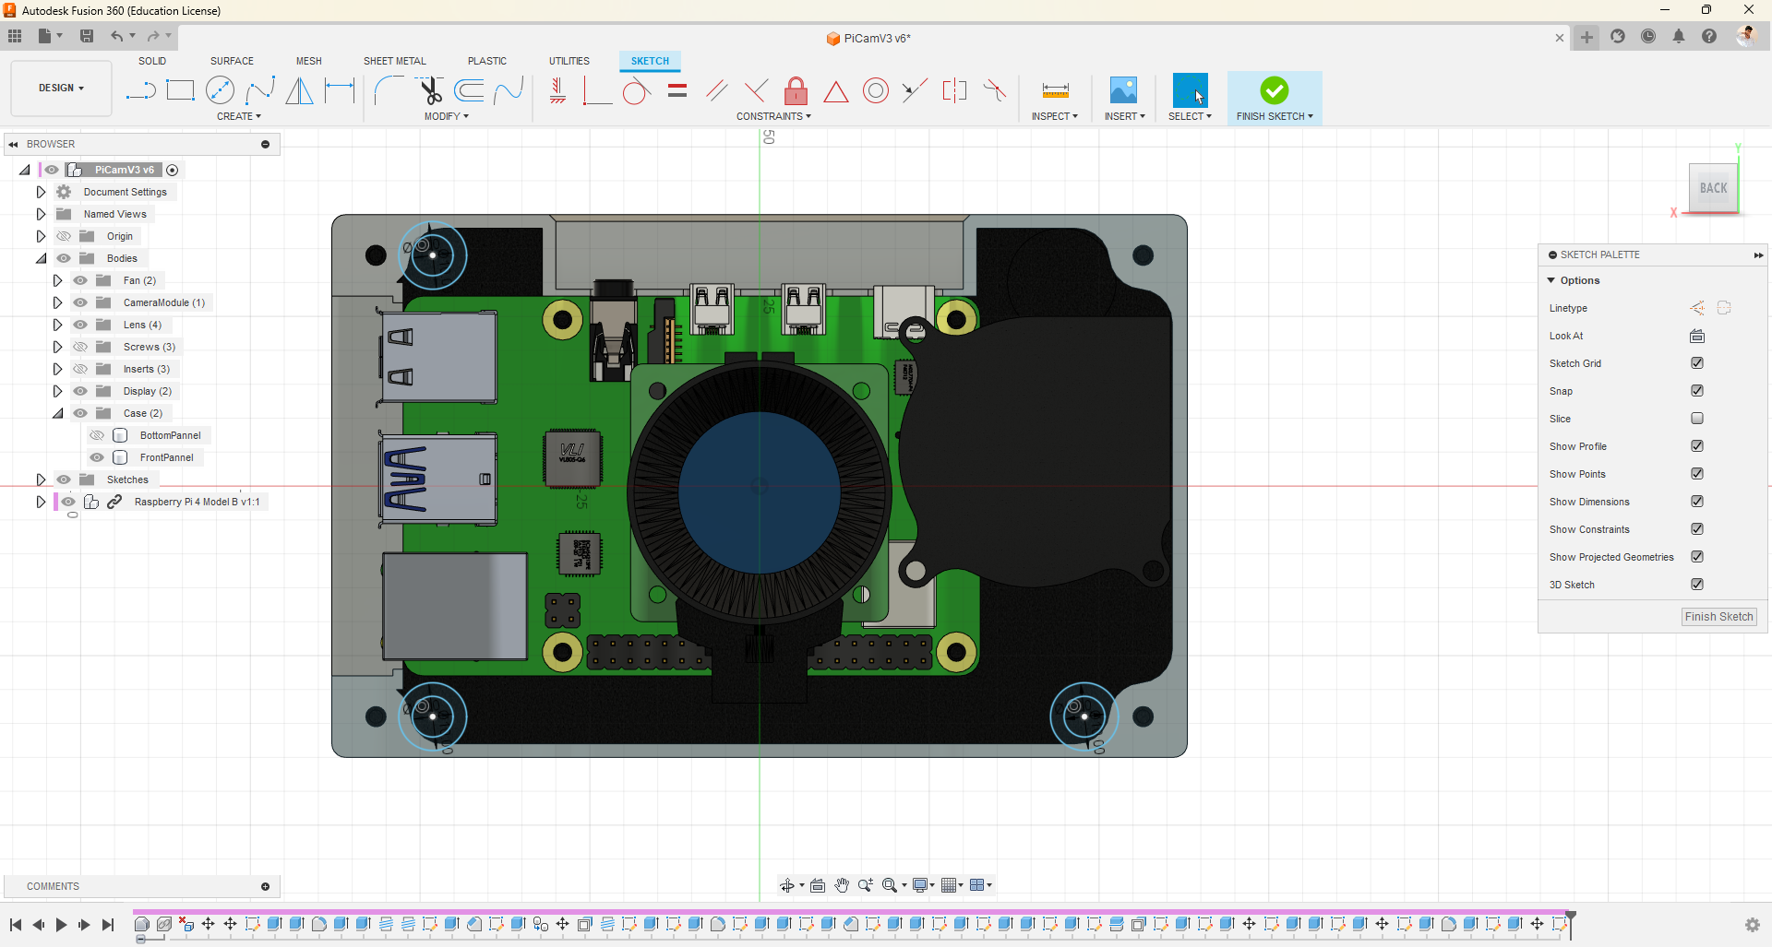Select the Line sketch tool
This screenshot has width=1772, height=947.
click(140, 90)
